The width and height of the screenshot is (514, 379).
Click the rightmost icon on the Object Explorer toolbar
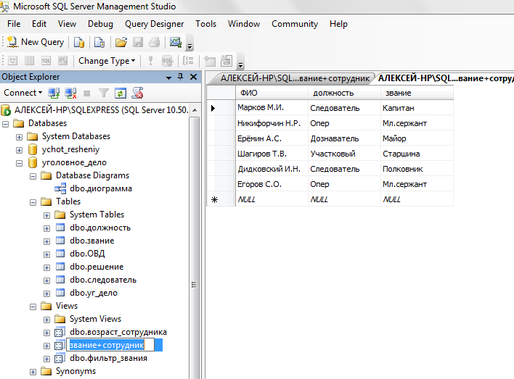(x=137, y=93)
